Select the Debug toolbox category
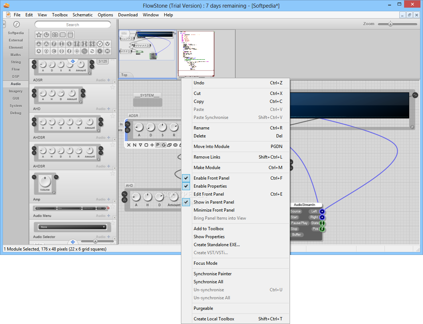Viewport: 423px width, 324px height. click(16, 113)
